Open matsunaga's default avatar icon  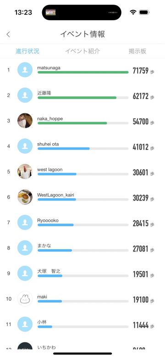click(x=25, y=70)
